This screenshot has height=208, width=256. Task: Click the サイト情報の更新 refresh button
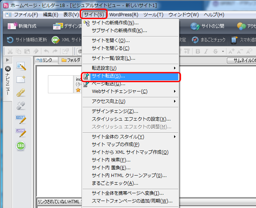tap(27, 40)
